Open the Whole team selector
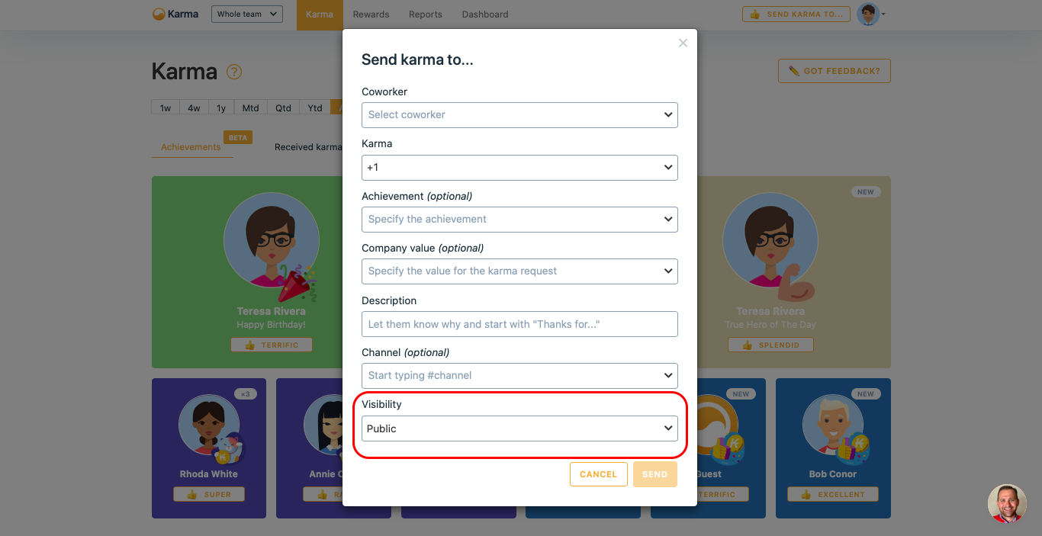The width and height of the screenshot is (1042, 536). click(x=247, y=14)
